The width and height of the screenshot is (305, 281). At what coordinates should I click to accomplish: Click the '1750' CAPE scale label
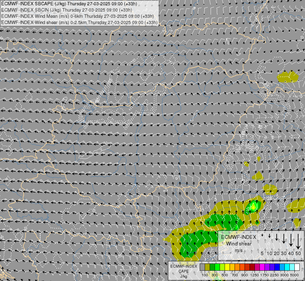pos(264,275)
